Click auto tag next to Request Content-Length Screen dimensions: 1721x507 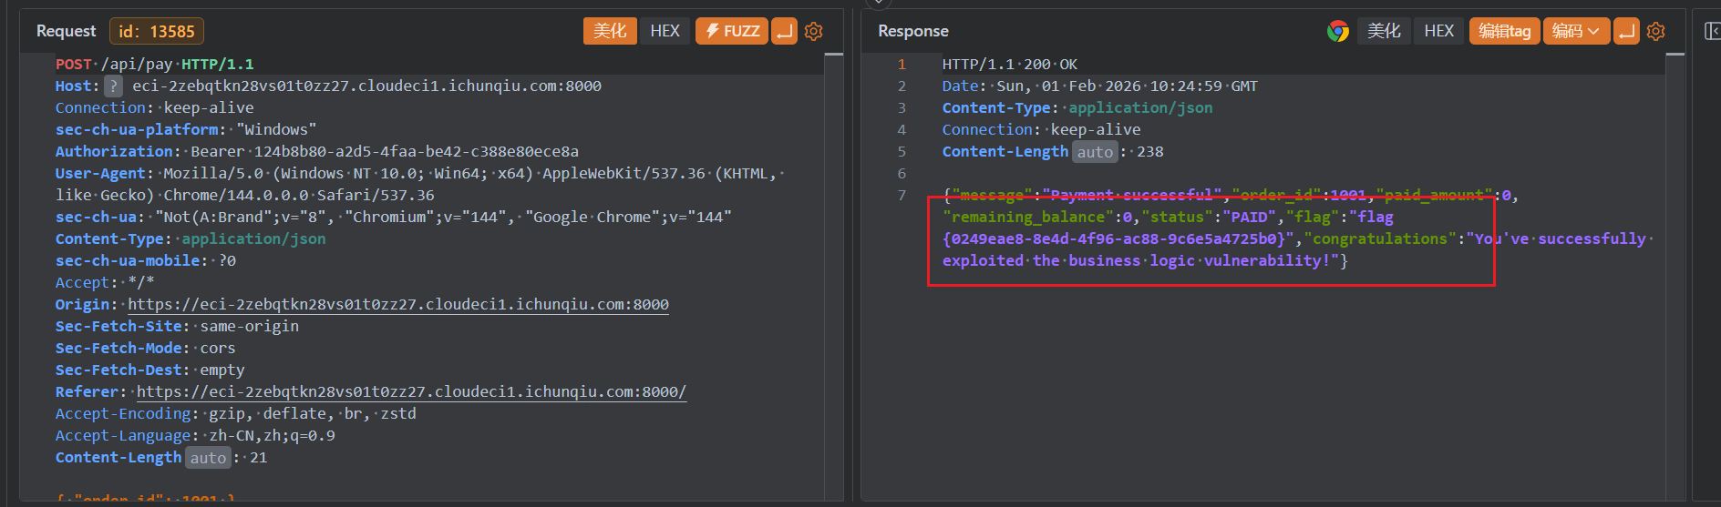(x=208, y=458)
